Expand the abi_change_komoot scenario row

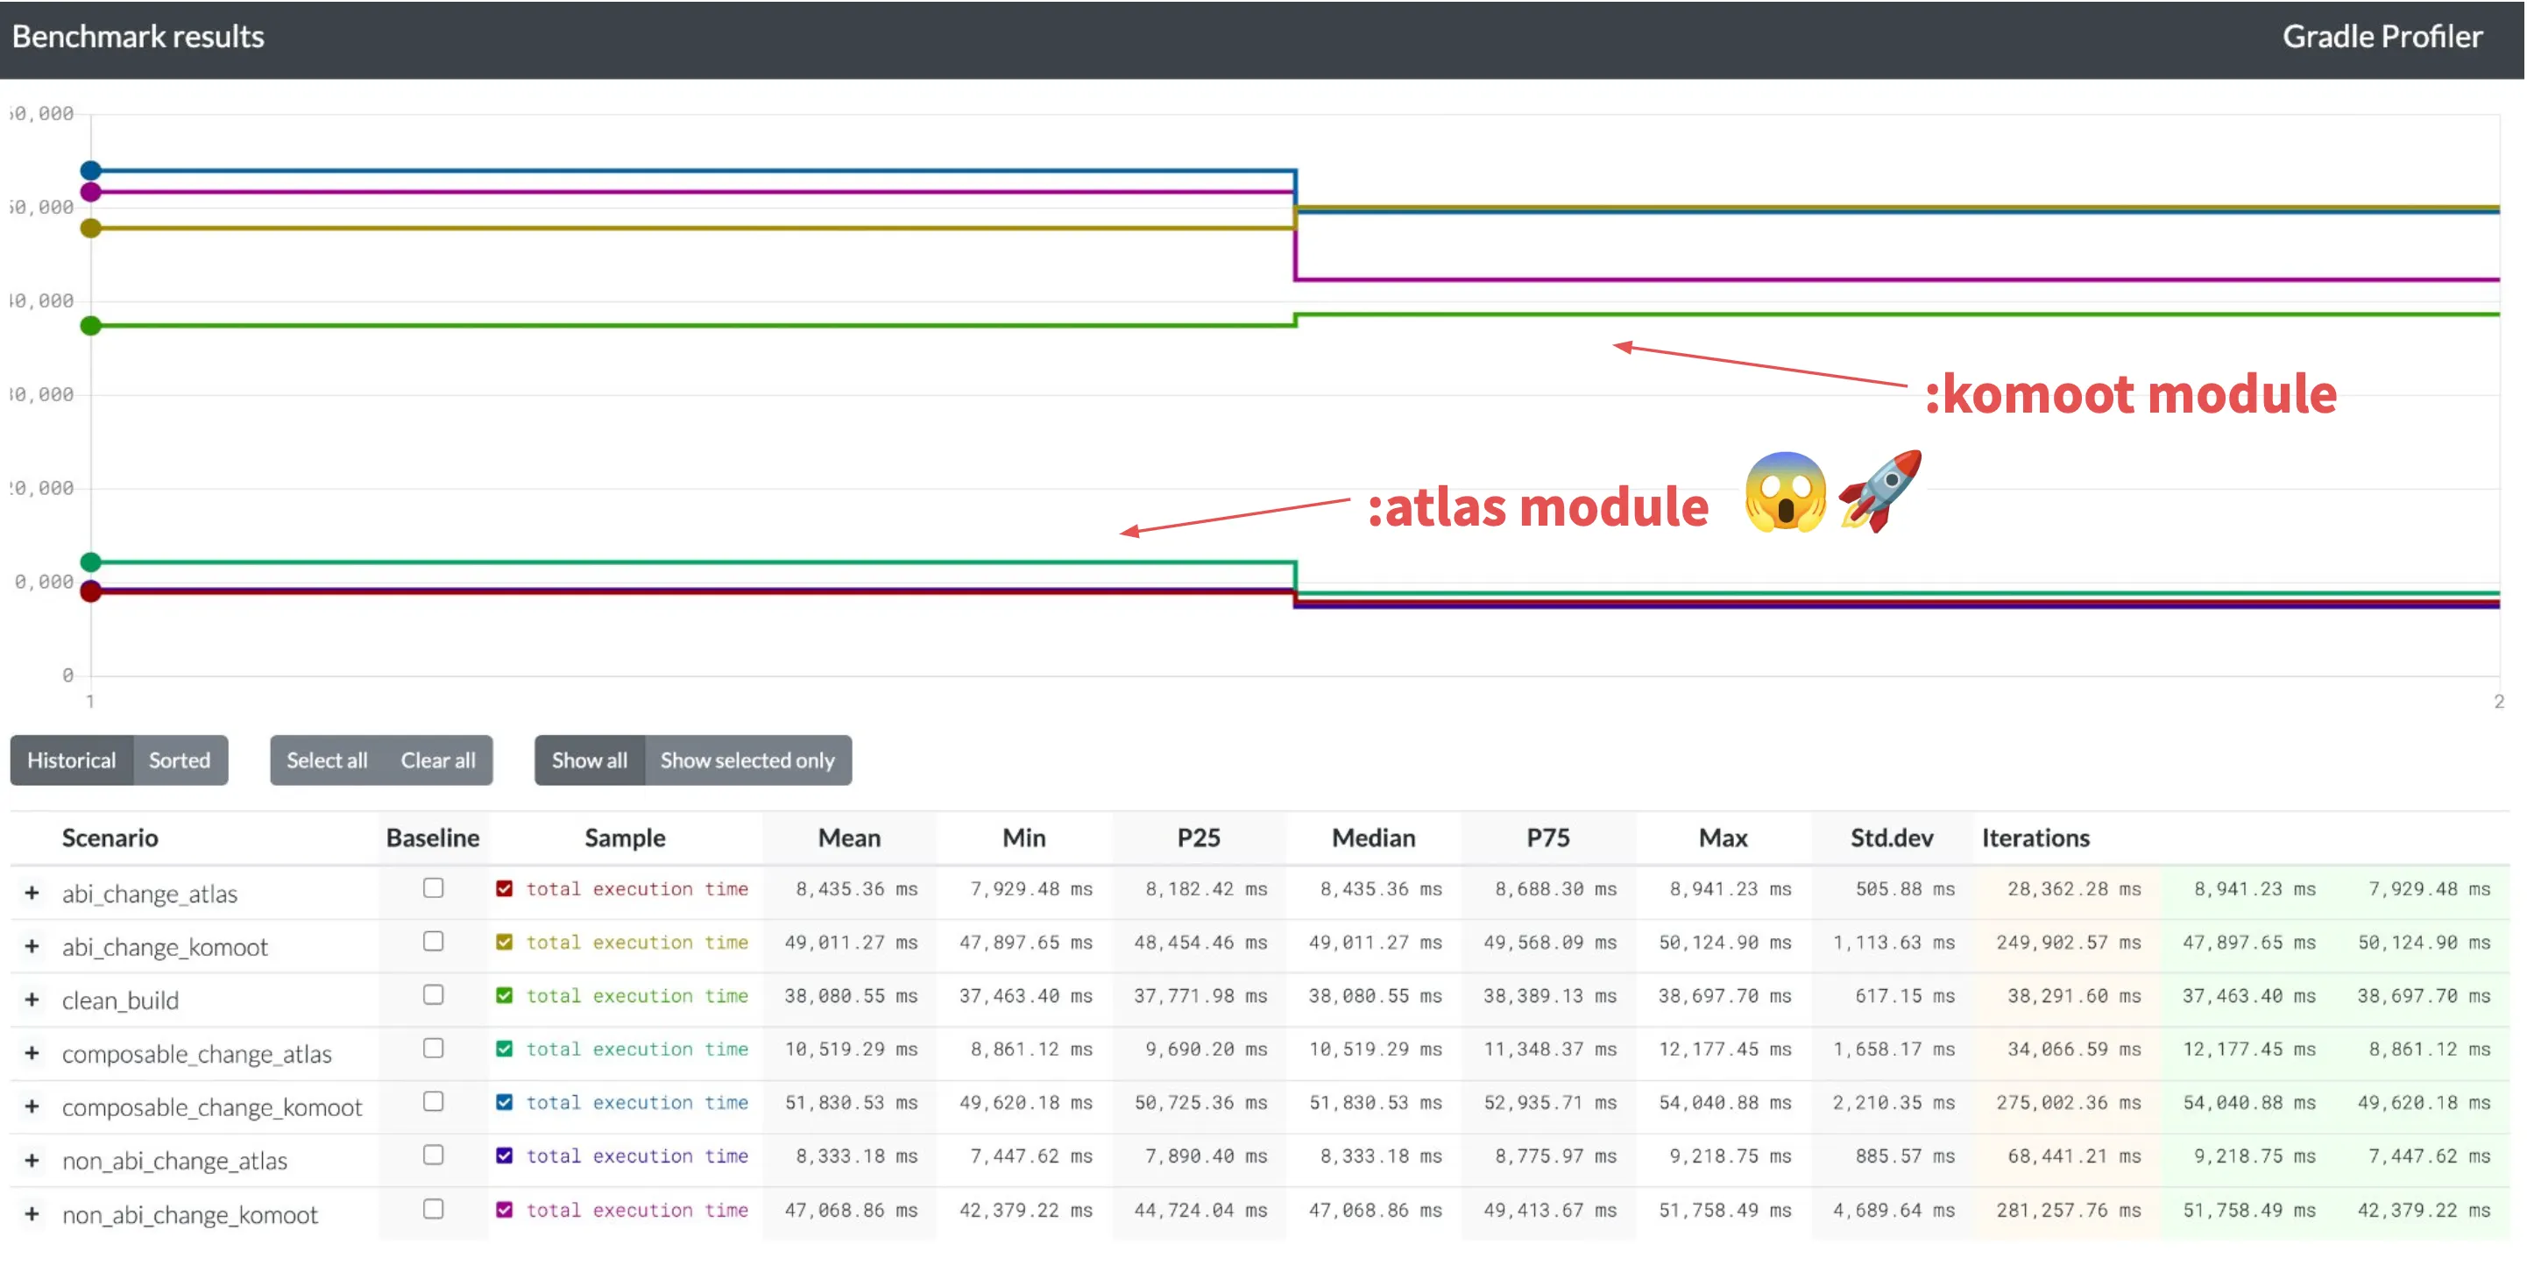tap(32, 946)
